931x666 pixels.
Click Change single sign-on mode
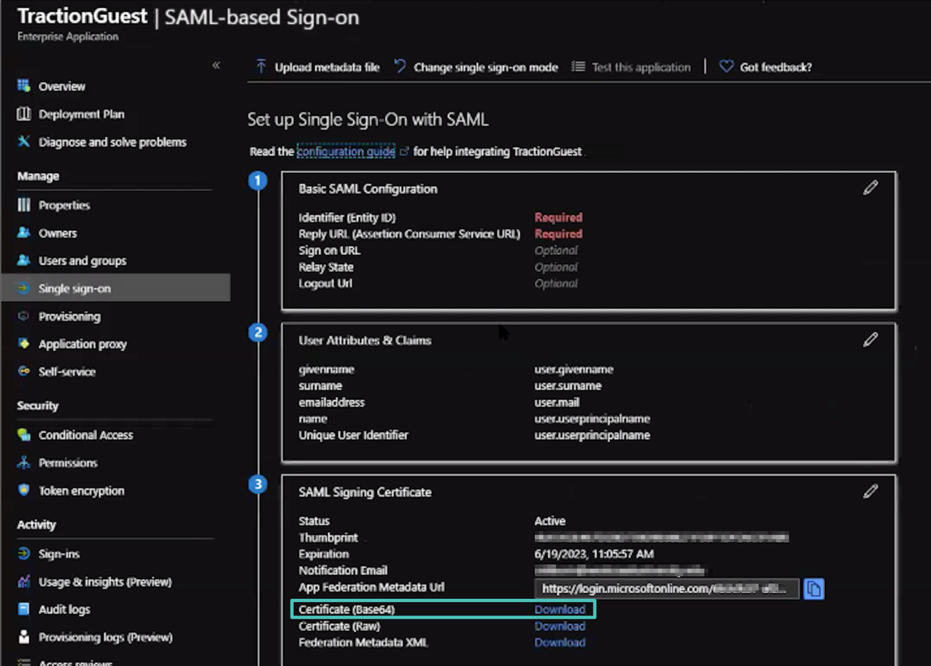(x=476, y=66)
